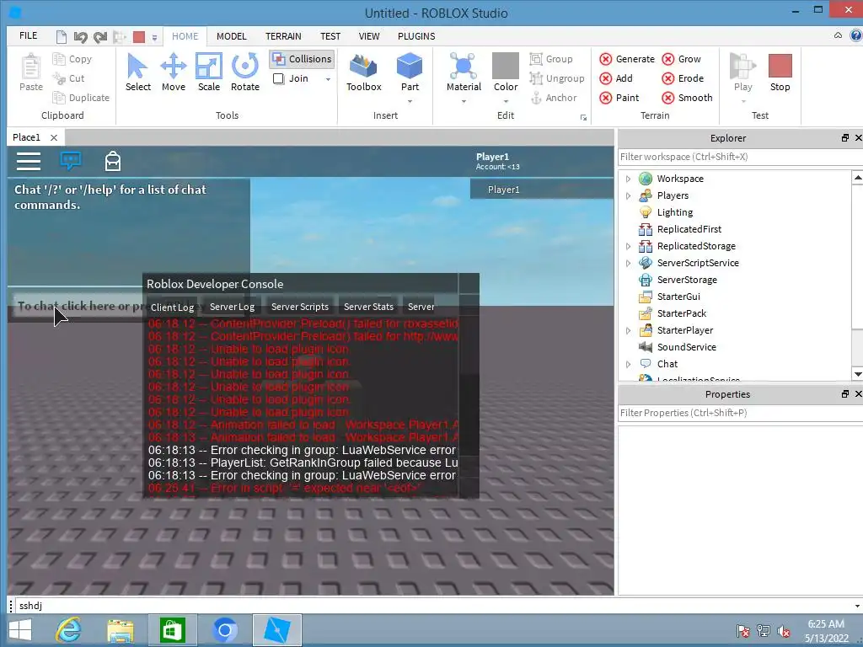Open the Join options dropdown arrow
This screenshot has height=647, width=863.
click(328, 79)
